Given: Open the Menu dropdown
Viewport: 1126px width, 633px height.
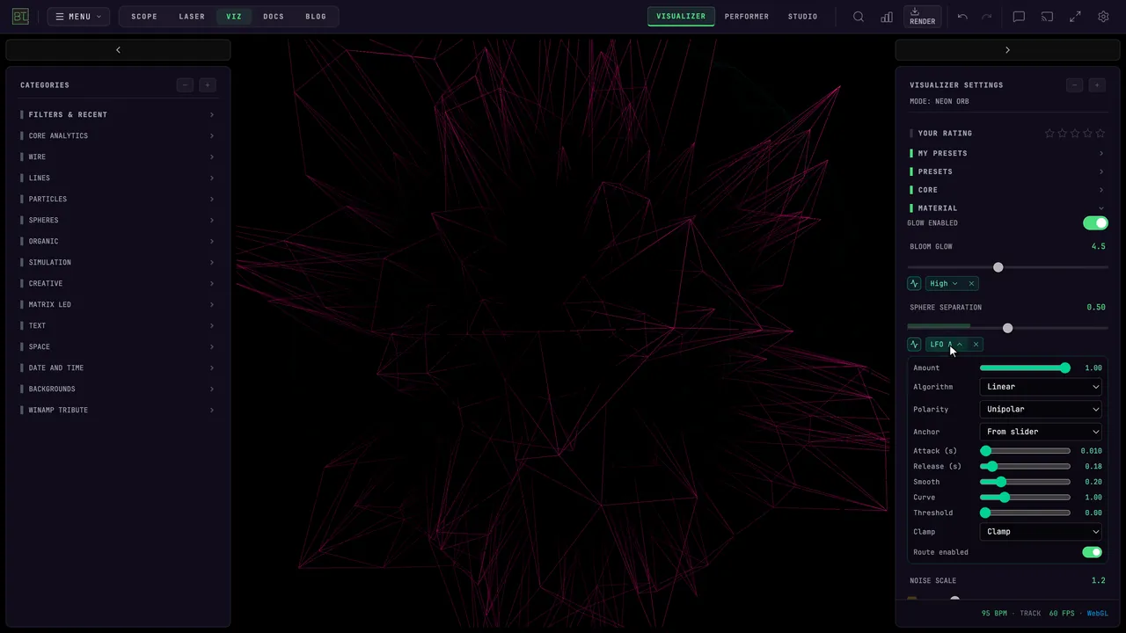Looking at the screenshot, I should point(78,17).
